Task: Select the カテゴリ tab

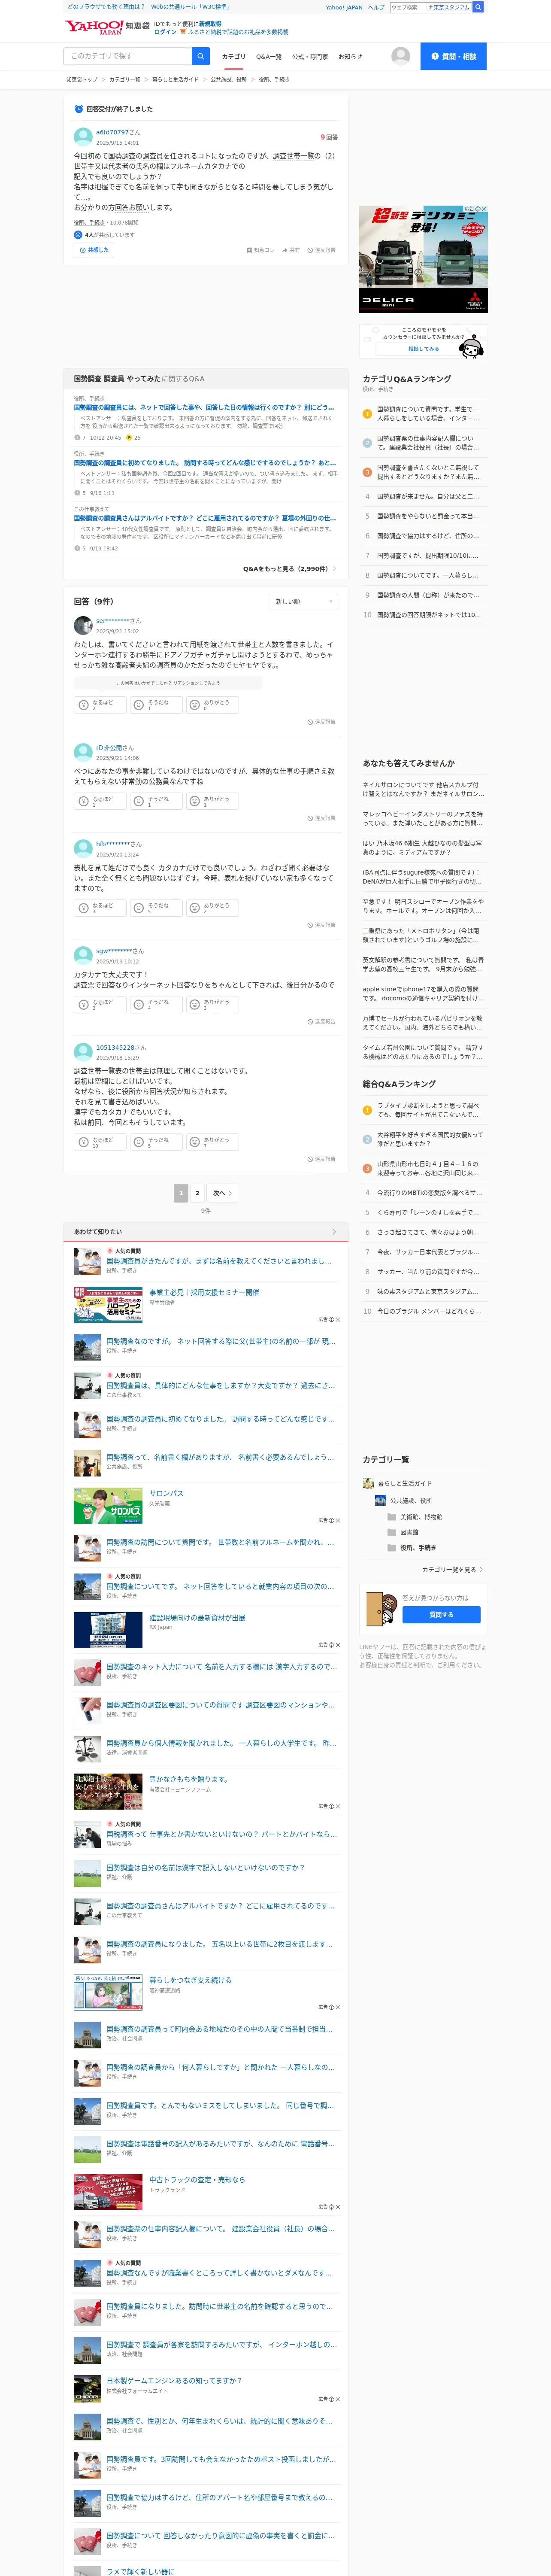Action: click(x=233, y=57)
